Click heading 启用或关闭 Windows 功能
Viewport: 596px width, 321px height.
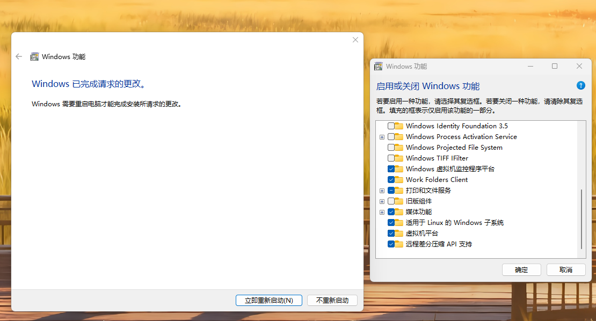pos(427,86)
